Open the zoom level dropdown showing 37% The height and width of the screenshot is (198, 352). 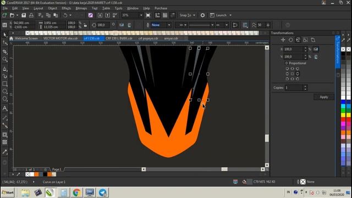tap(141, 15)
